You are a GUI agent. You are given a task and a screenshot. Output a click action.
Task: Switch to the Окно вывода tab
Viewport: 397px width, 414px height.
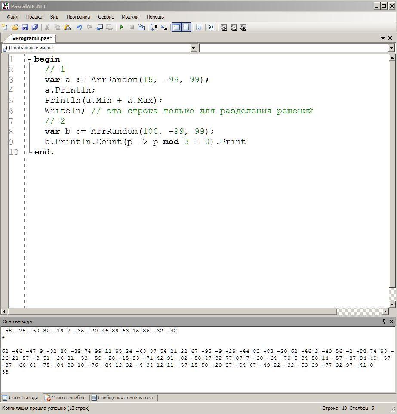(21, 398)
